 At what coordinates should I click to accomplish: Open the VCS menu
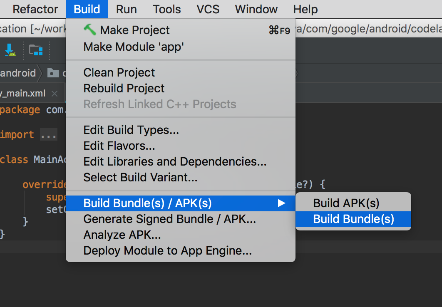pos(208,9)
